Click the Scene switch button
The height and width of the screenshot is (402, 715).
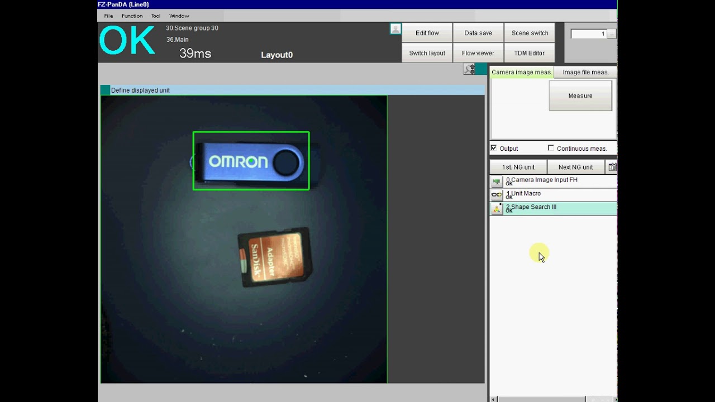530,33
